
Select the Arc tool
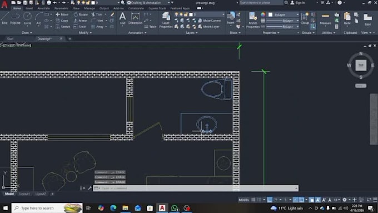click(x=38, y=18)
